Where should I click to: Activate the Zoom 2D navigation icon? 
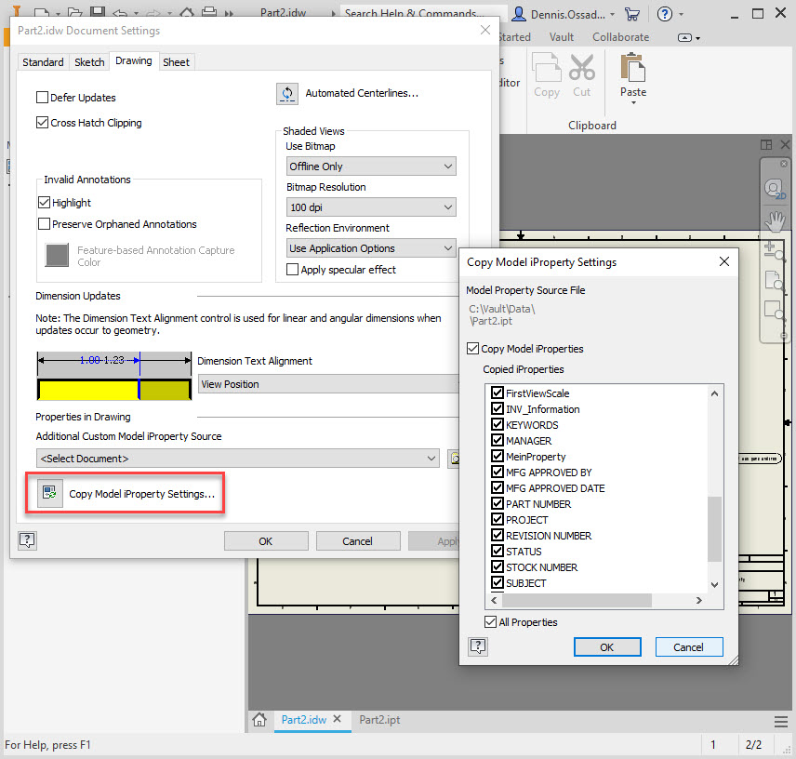(x=775, y=189)
